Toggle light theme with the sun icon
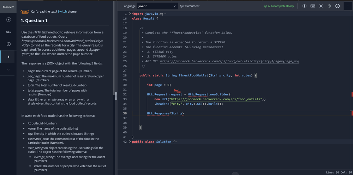 (321, 6)
